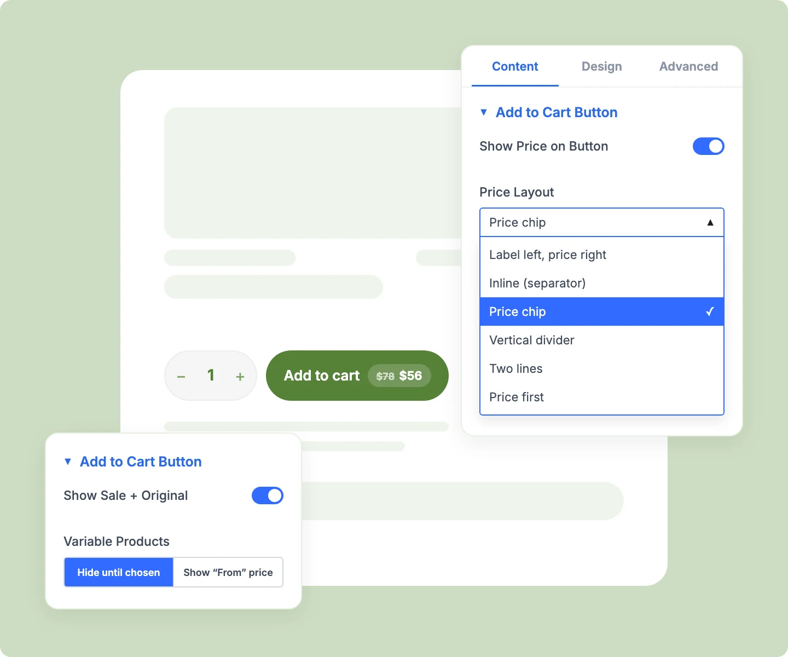Select Show "From" price option
The image size is (788, 657).
click(228, 572)
